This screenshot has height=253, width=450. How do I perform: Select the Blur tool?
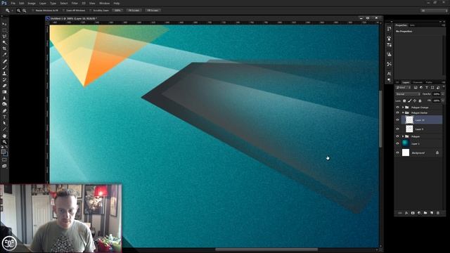4,98
